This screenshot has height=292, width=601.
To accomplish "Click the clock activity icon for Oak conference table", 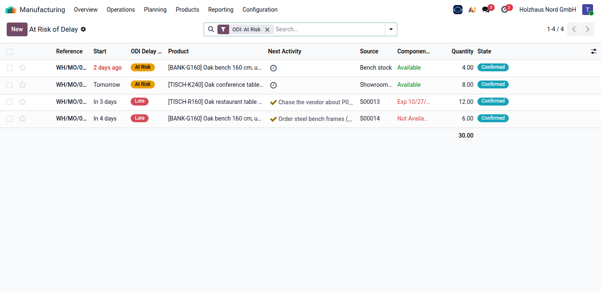I will [273, 85].
